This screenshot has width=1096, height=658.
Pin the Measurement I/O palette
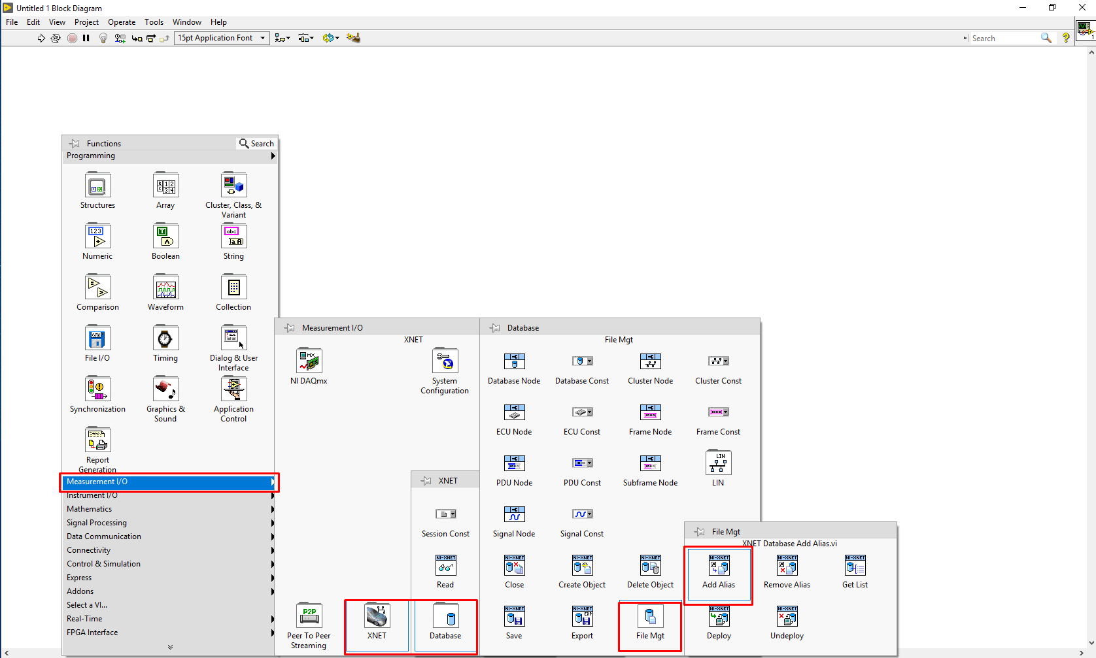coord(290,327)
